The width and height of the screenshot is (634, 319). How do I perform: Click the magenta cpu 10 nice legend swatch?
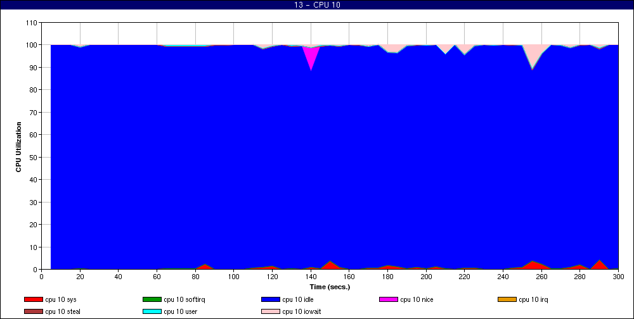[x=389, y=299]
